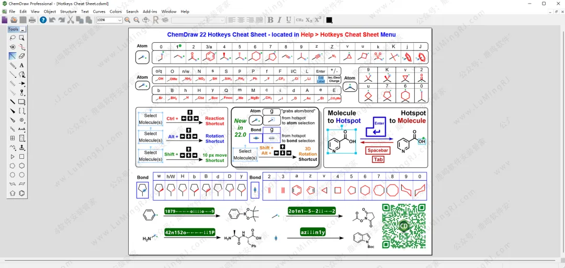This screenshot has width=565, height=268.
Task: Toggle Bold text formatting
Action: 270,20
